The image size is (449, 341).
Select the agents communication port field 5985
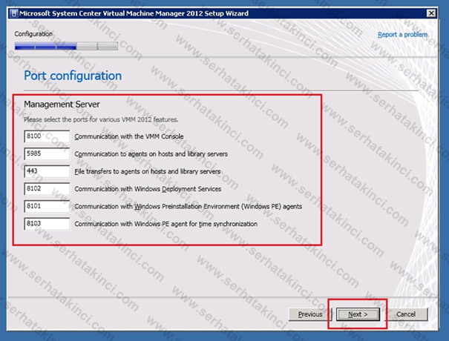[47, 153]
